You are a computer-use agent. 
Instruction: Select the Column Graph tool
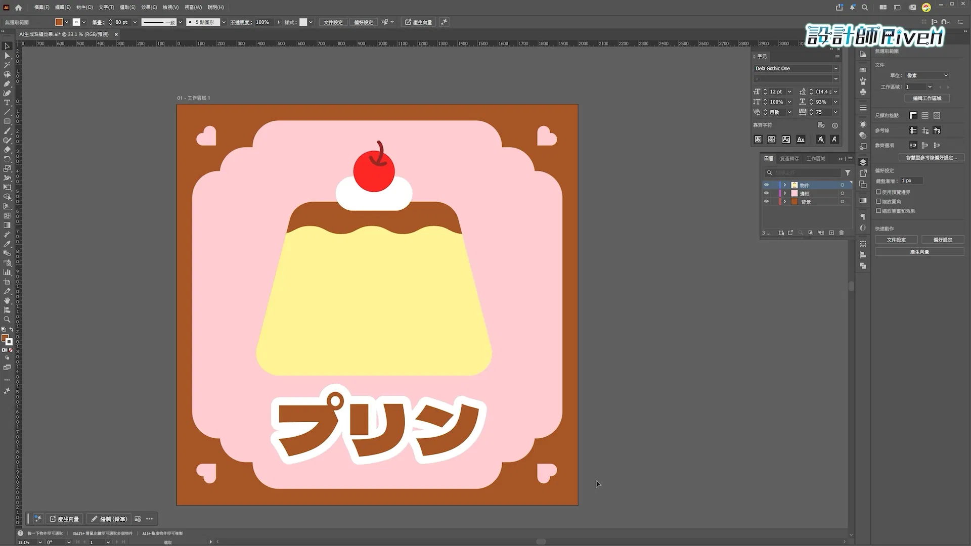coord(7,272)
